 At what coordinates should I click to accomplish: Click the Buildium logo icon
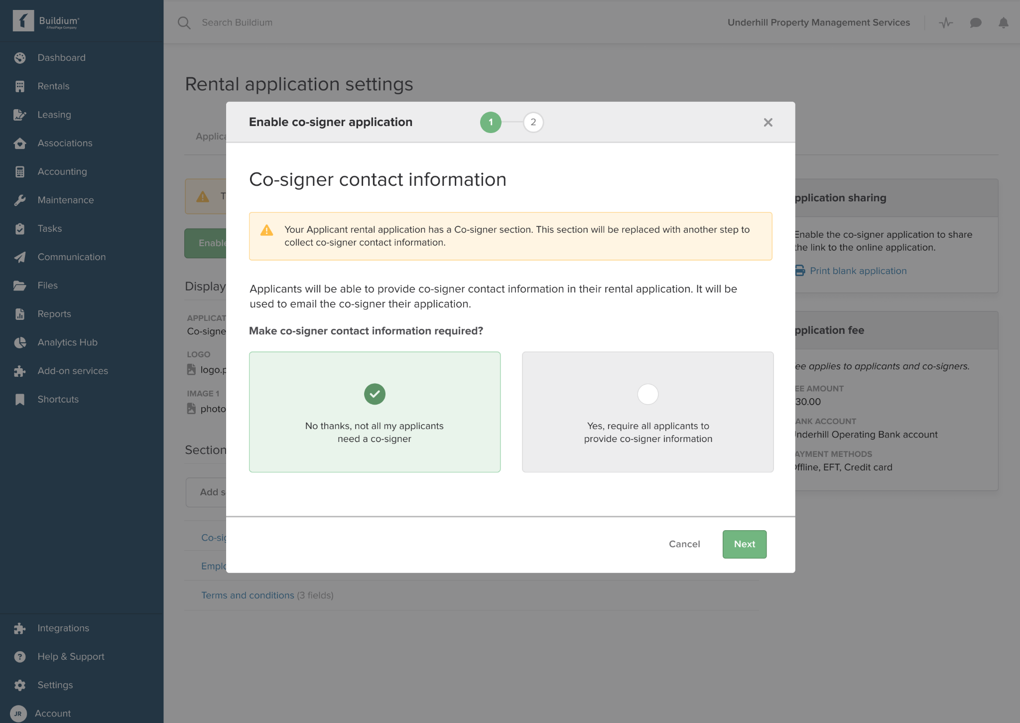point(23,21)
